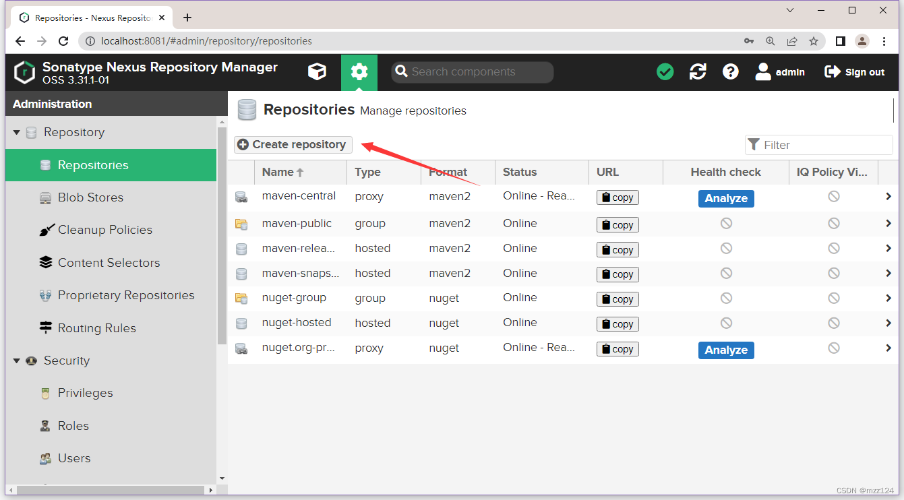
Task: Copy the URL for maven-releases
Action: tap(617, 249)
